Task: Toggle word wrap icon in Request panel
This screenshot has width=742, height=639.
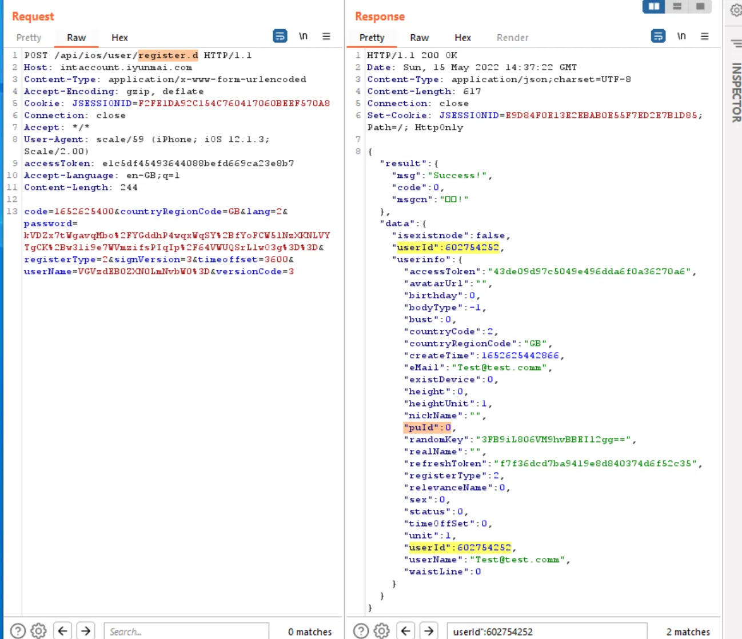Action: pyautogui.click(x=280, y=37)
